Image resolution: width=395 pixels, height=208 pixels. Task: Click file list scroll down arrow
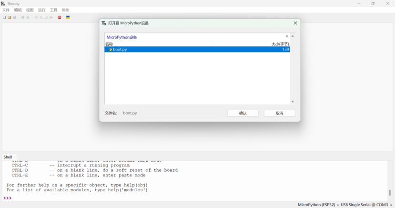point(293,102)
